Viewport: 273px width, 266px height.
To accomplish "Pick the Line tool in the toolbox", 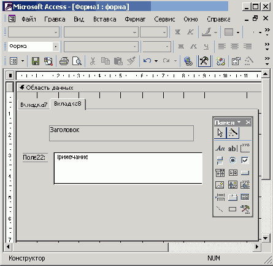I will [220, 209].
